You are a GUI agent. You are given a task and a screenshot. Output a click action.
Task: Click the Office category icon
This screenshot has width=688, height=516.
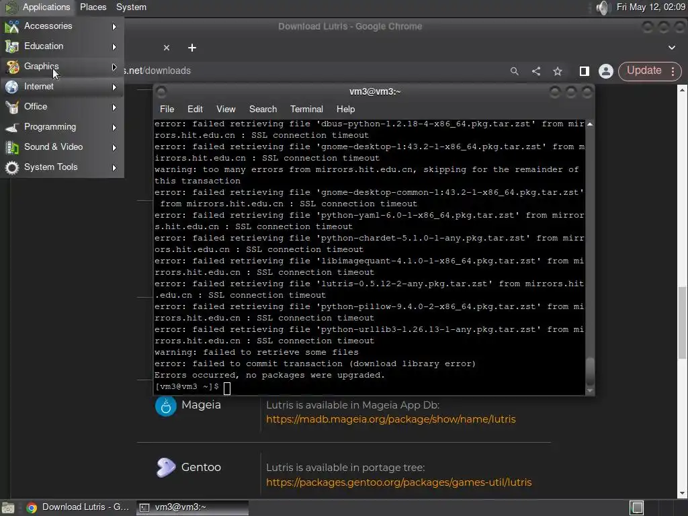12,107
